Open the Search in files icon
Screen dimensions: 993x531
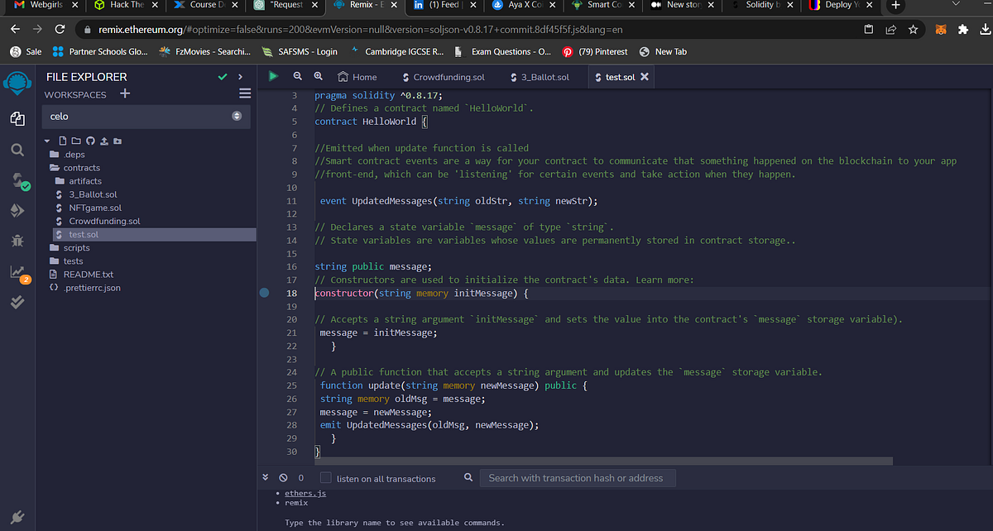(17, 151)
